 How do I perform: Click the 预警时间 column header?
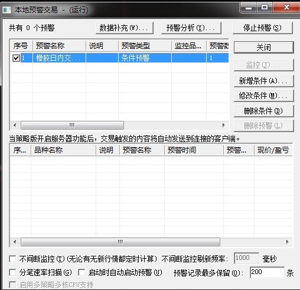point(194,150)
